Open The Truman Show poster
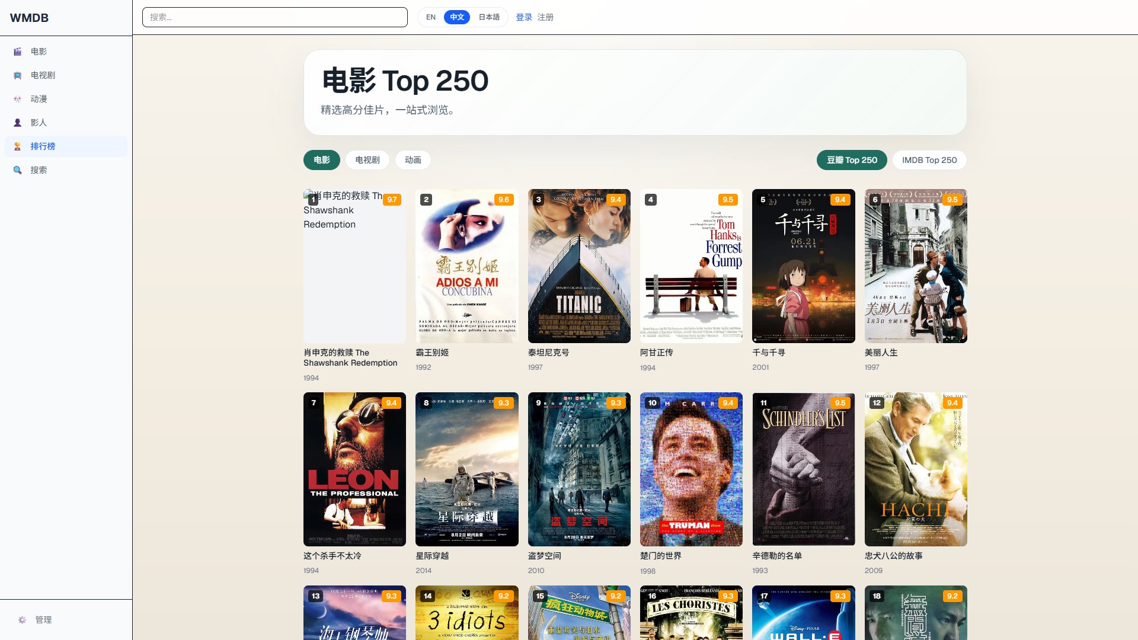The width and height of the screenshot is (1138, 640). tap(691, 469)
